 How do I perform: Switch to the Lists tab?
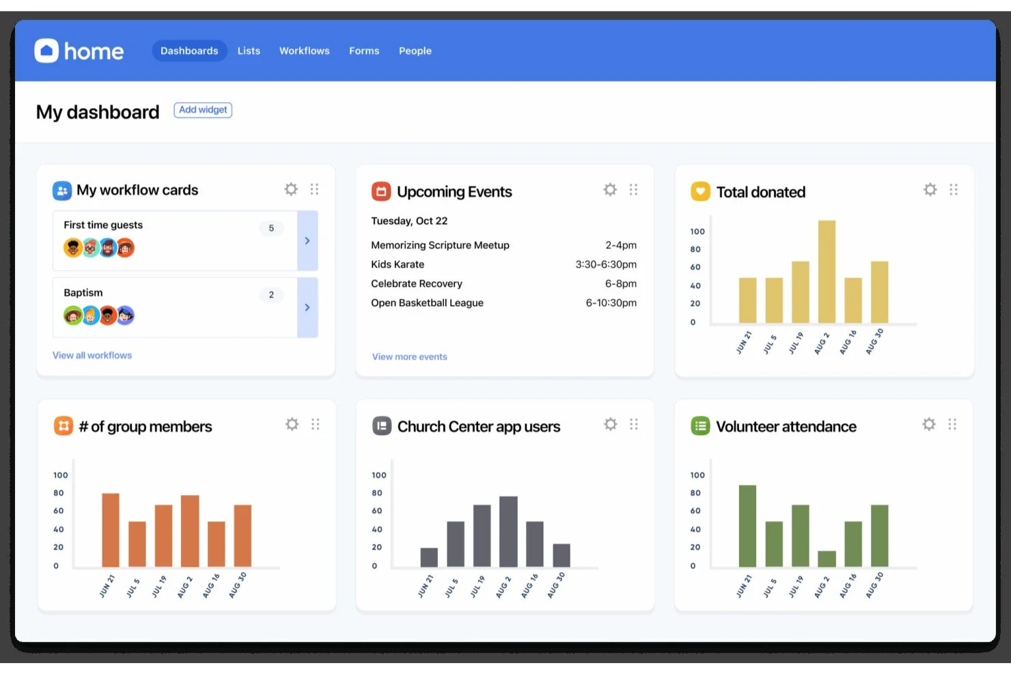coord(249,51)
